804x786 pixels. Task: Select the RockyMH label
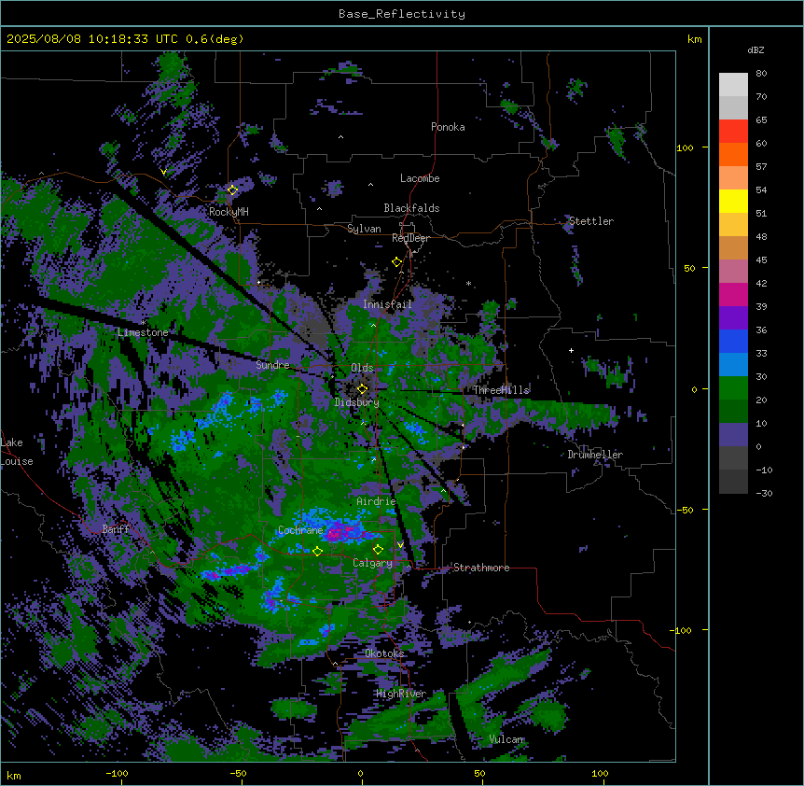pyautogui.click(x=229, y=212)
